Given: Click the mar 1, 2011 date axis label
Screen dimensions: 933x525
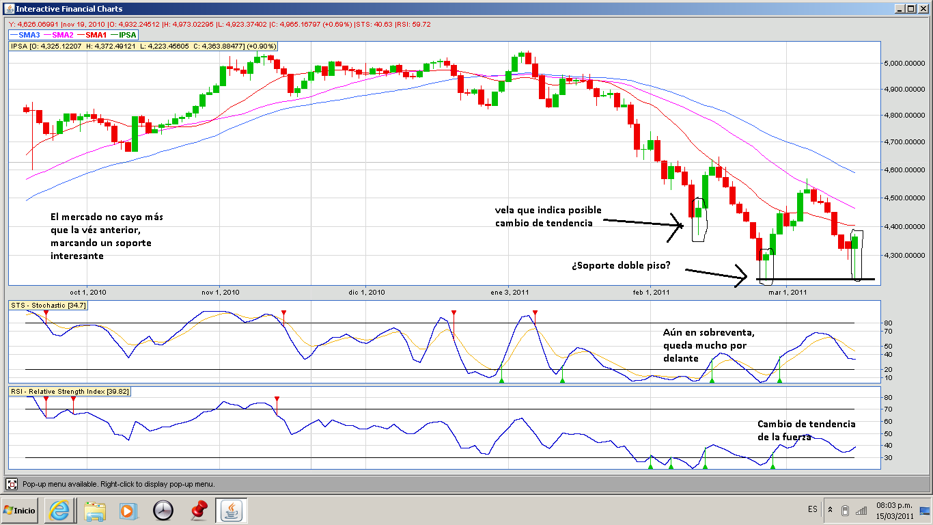Looking at the screenshot, I should [788, 292].
